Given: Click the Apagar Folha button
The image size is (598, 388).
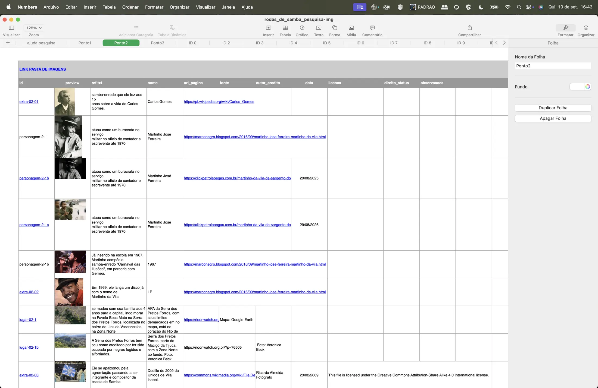Looking at the screenshot, I should (x=553, y=118).
